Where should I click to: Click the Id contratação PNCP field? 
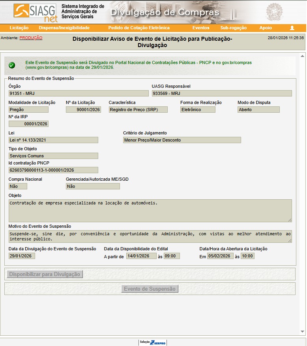[x=53, y=170]
